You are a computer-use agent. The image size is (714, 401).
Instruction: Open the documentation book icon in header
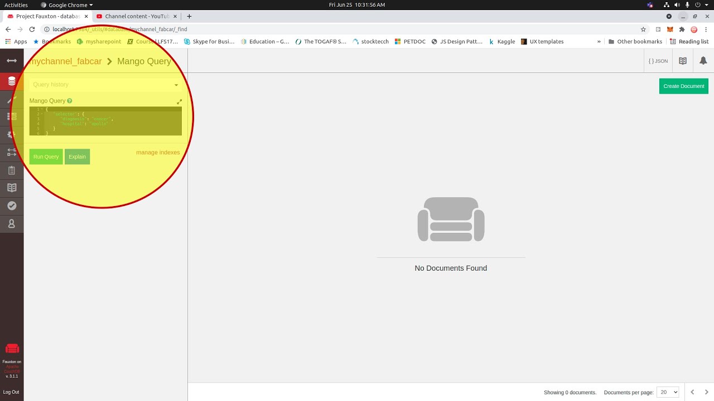click(x=683, y=61)
